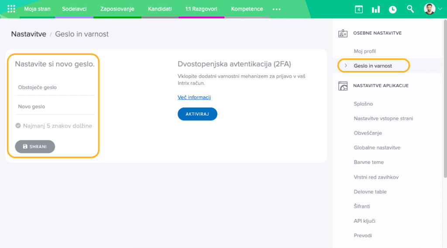Screen dimensions: 447x248
Task: Expand the dropdown arrow beside user avatar
Action: click(440, 9)
